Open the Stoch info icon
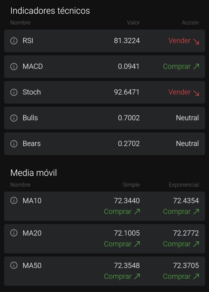 (14, 92)
